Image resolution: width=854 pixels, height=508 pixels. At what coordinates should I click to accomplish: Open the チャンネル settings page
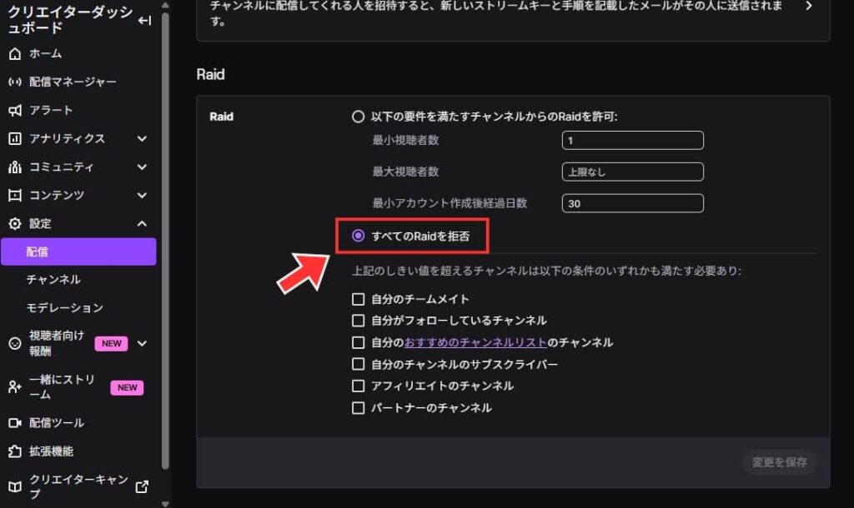coord(53,280)
